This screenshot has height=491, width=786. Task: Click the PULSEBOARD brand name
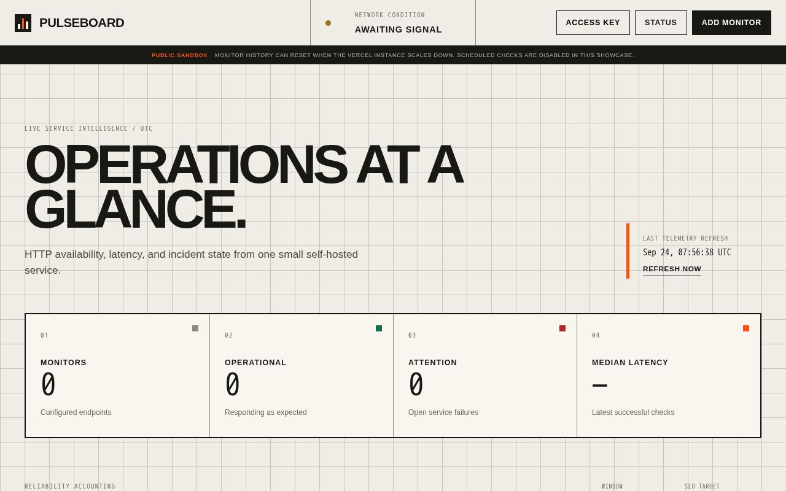(82, 23)
